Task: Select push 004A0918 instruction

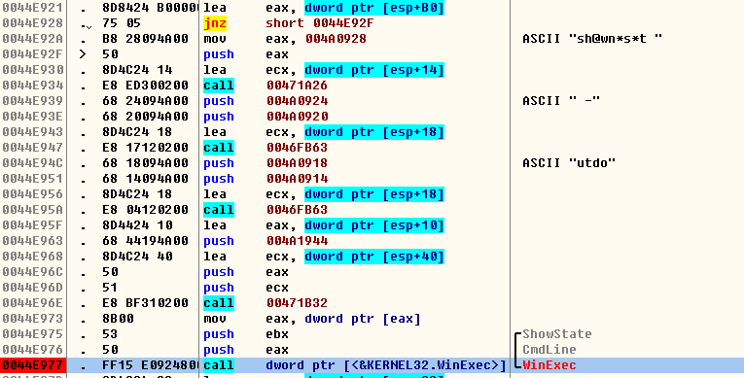Action: click(x=266, y=163)
